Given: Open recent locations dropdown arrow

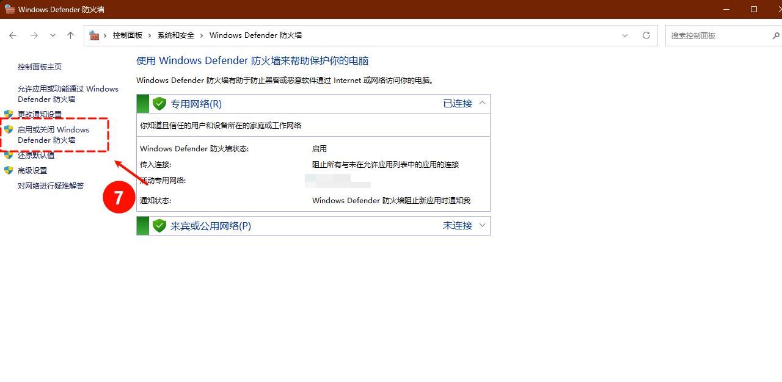Looking at the screenshot, I should pos(53,35).
